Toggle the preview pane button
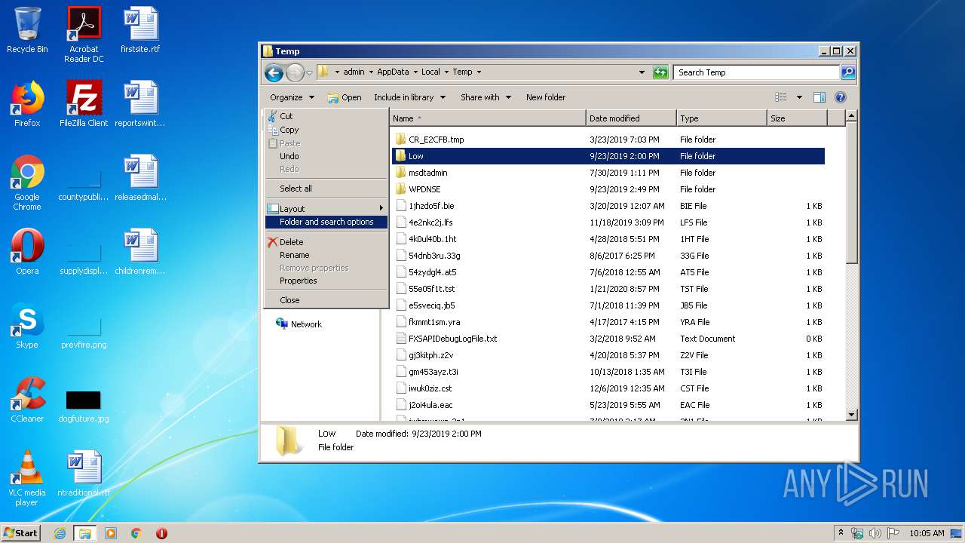Image resolution: width=965 pixels, height=543 pixels. [x=819, y=97]
